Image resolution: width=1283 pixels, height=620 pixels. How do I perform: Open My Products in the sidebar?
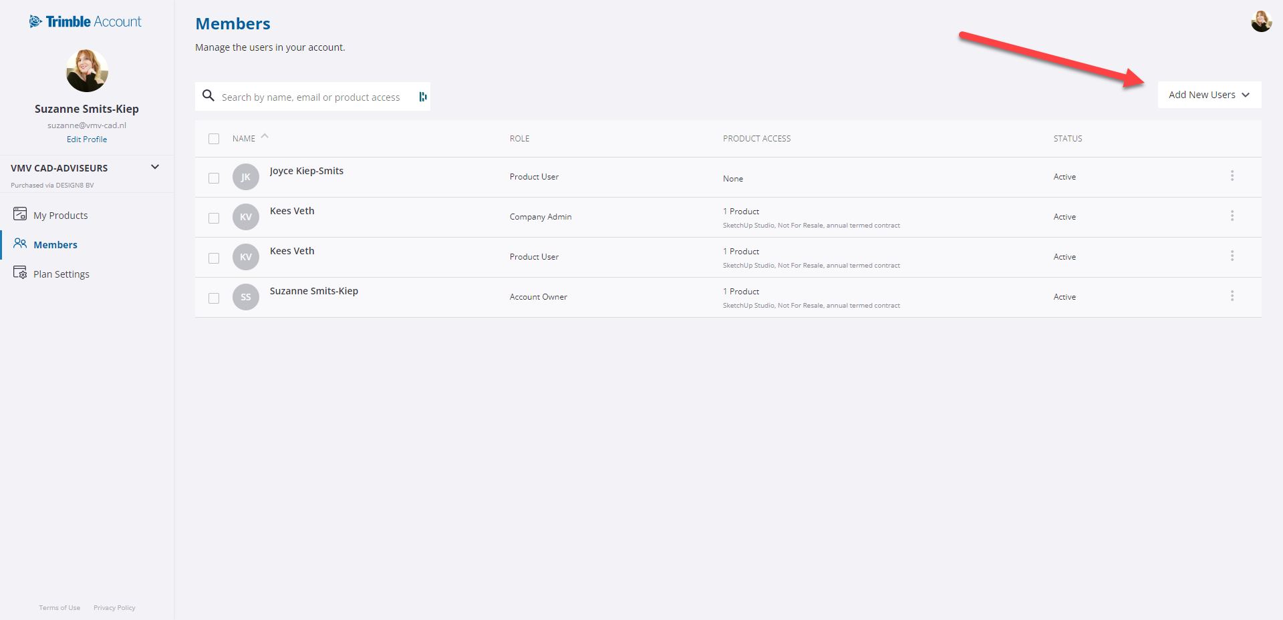coord(60,215)
